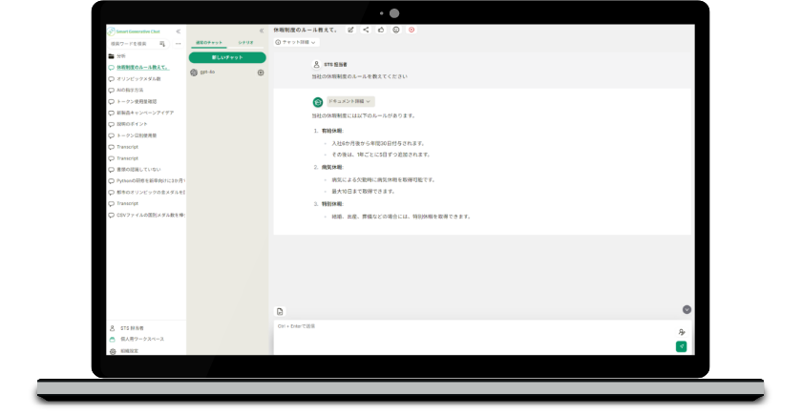
Task: Send the message with green button
Action: tap(682, 347)
